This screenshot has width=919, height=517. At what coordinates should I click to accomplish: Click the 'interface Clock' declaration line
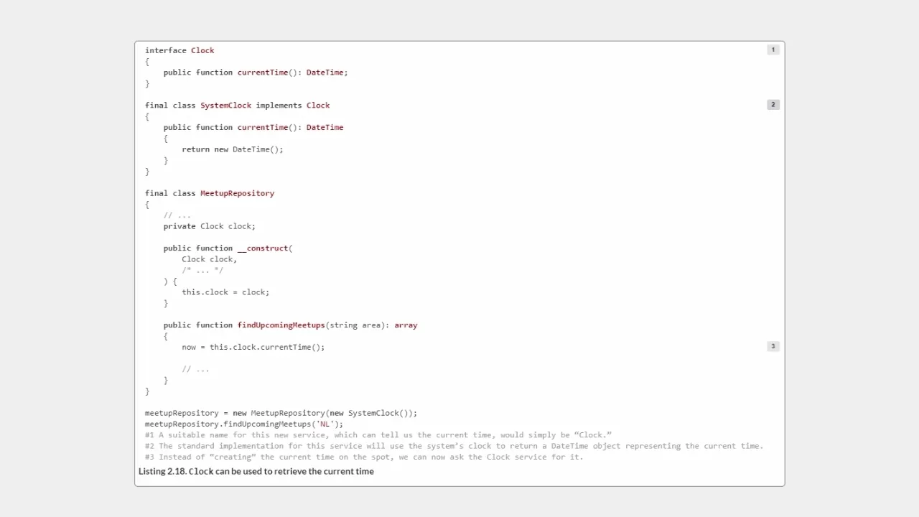(x=179, y=50)
